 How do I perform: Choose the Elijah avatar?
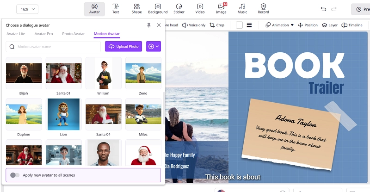click(x=24, y=73)
